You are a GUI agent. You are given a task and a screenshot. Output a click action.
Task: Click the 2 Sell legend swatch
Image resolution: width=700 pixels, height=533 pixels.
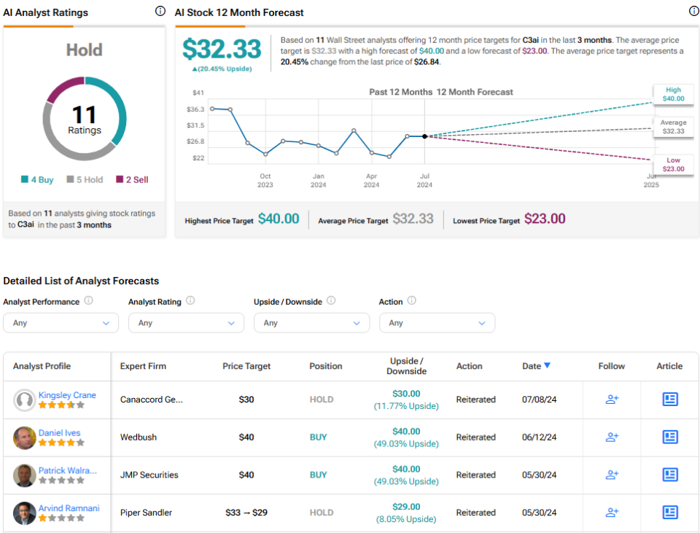[120, 179]
